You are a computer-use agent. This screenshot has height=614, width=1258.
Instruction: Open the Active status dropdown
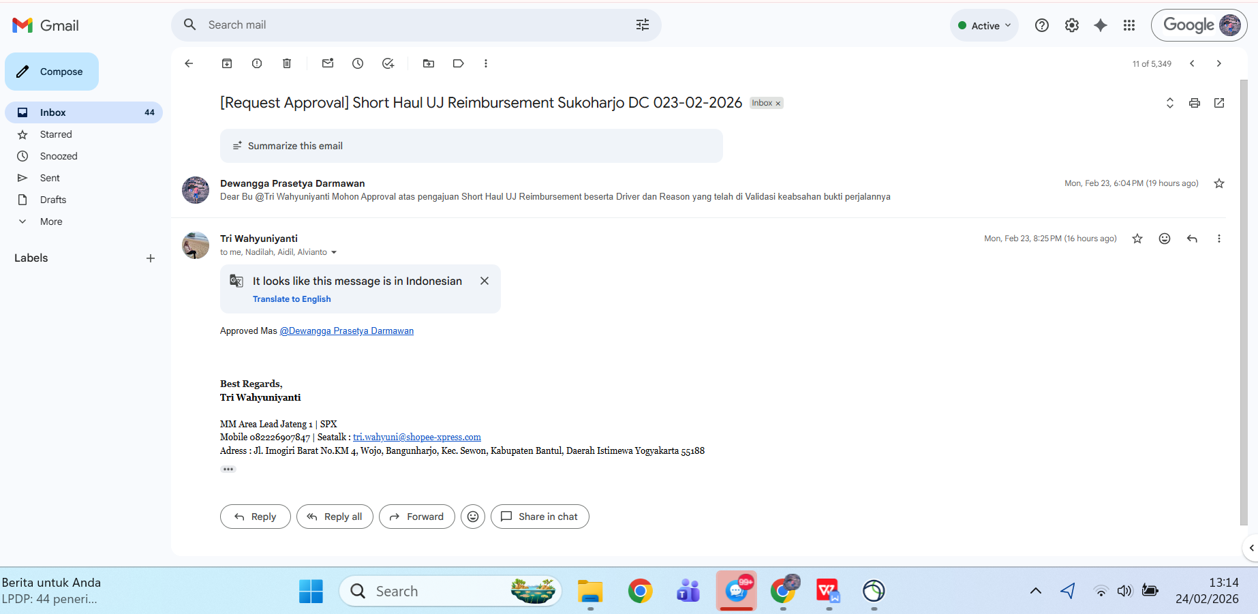point(984,25)
